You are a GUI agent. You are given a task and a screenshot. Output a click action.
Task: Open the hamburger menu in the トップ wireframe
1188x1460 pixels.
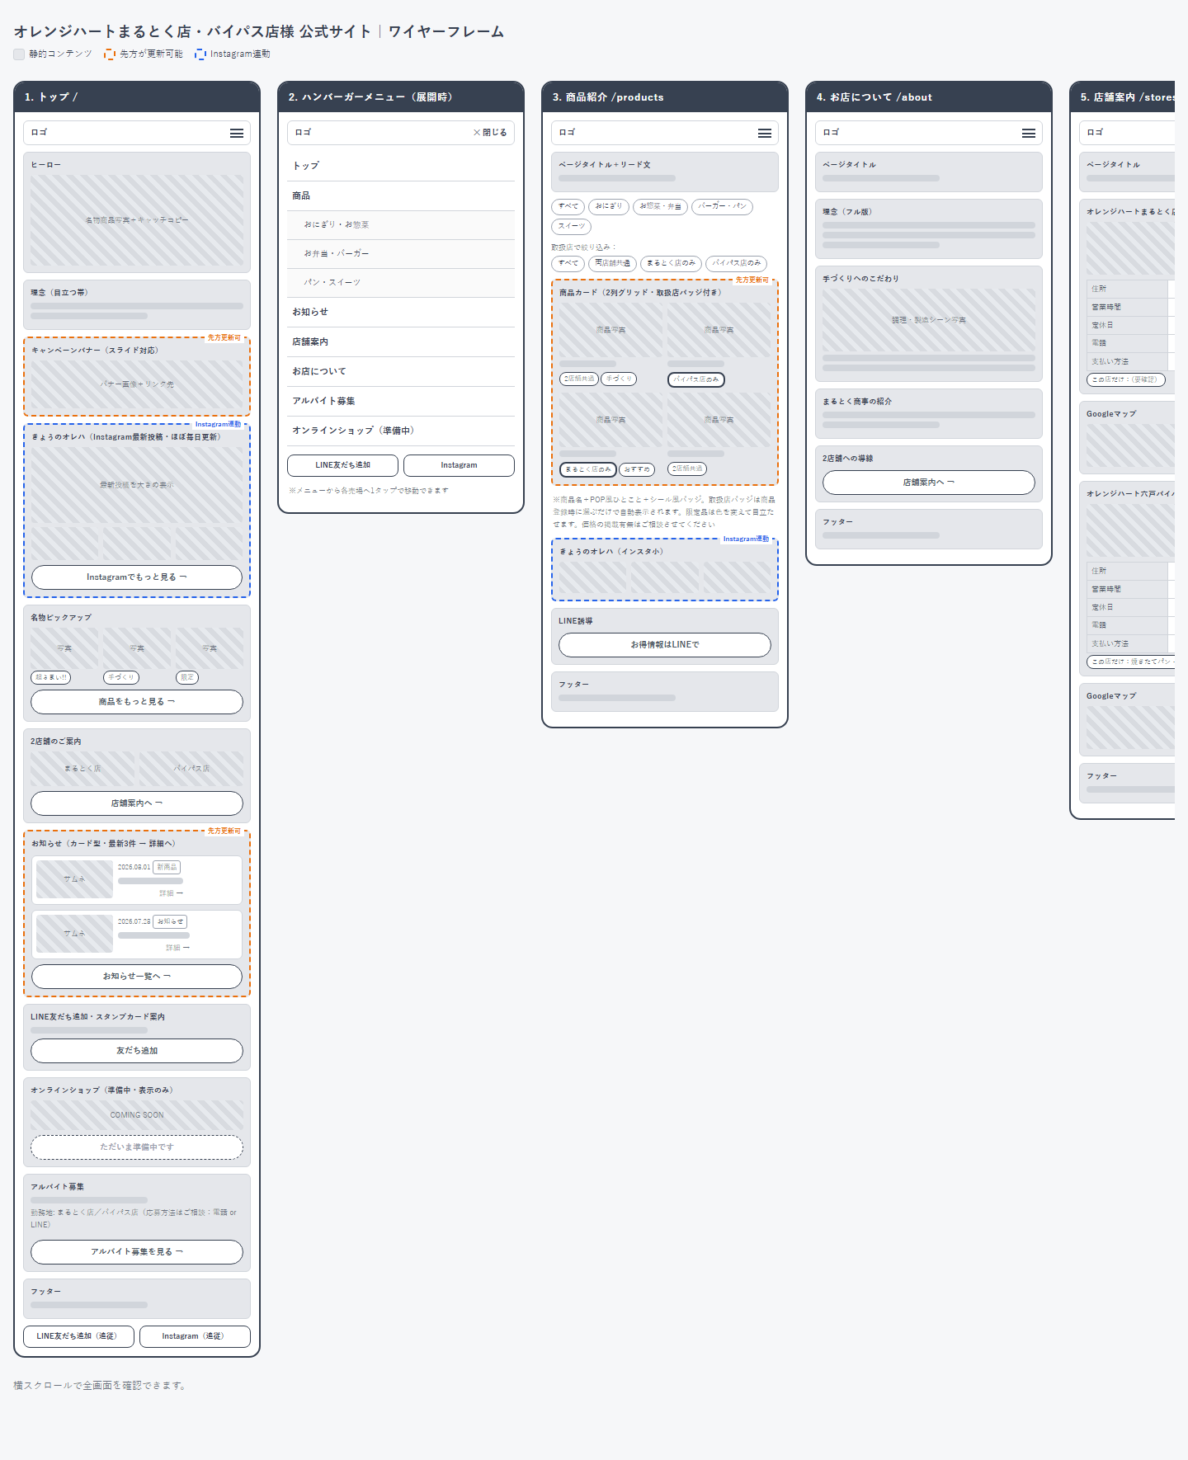pyautogui.click(x=237, y=133)
